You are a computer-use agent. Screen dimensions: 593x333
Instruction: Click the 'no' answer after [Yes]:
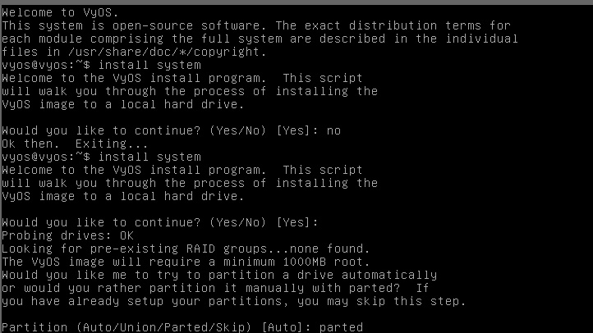(x=333, y=131)
